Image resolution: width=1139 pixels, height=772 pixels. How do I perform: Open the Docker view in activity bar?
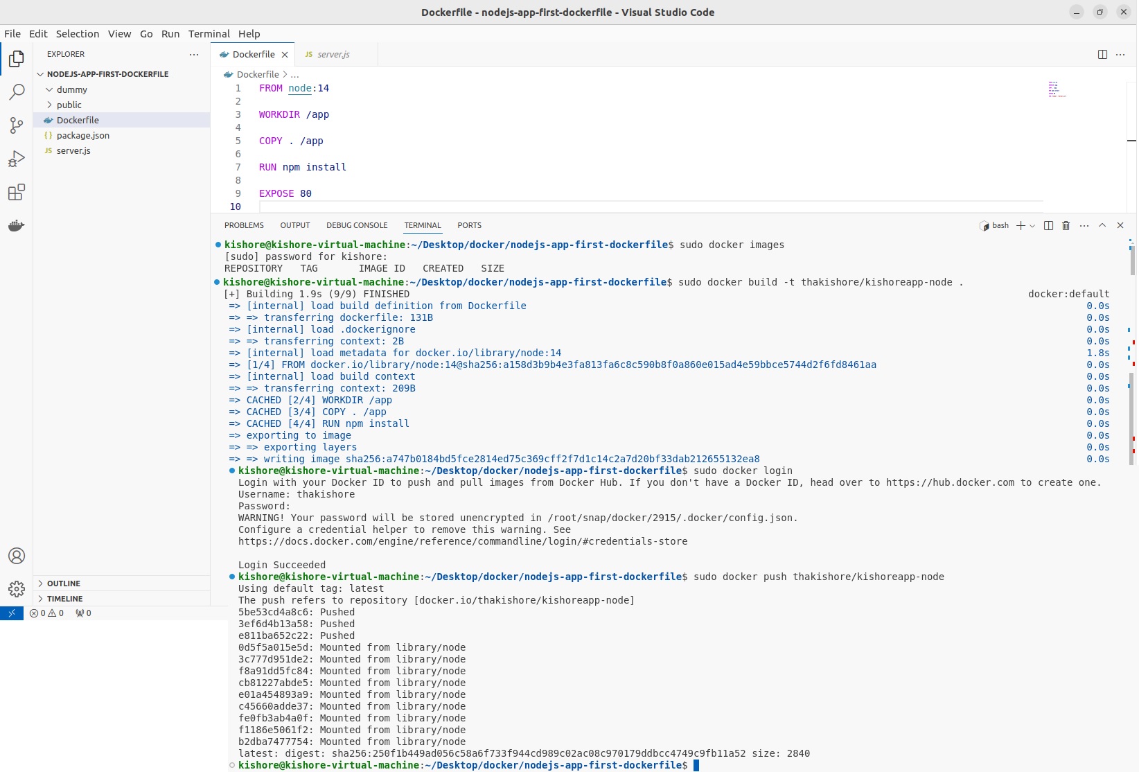coord(17,226)
